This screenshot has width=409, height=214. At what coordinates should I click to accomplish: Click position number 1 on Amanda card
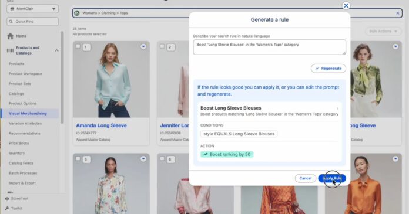[x=86, y=47]
